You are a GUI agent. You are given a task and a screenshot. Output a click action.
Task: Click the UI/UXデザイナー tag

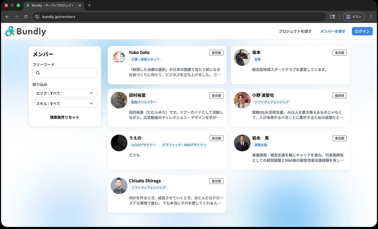coord(143,145)
